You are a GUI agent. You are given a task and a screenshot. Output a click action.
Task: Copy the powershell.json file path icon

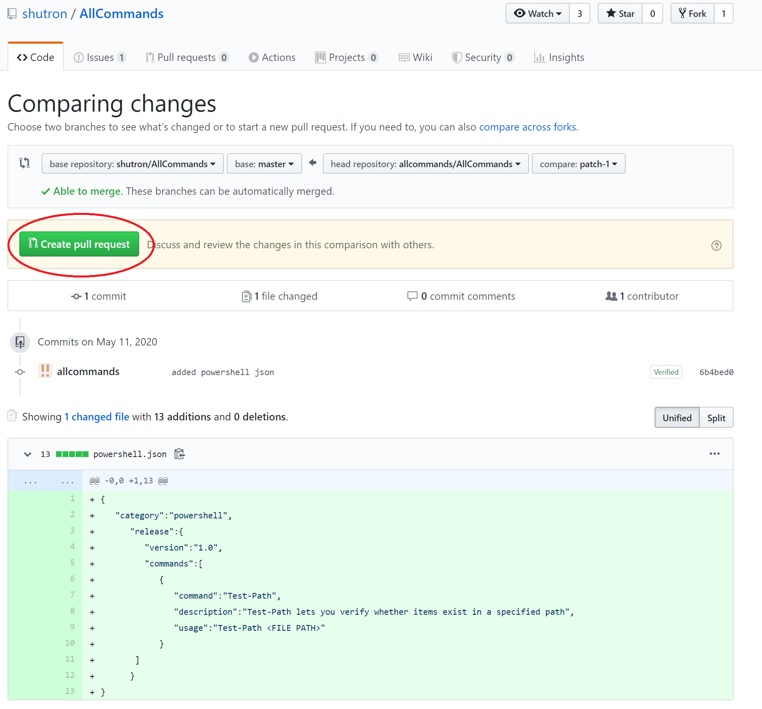179,454
